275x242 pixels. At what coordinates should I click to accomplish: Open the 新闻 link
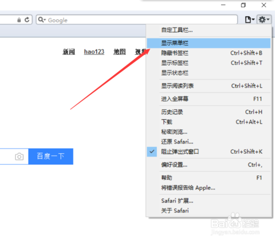click(69, 52)
